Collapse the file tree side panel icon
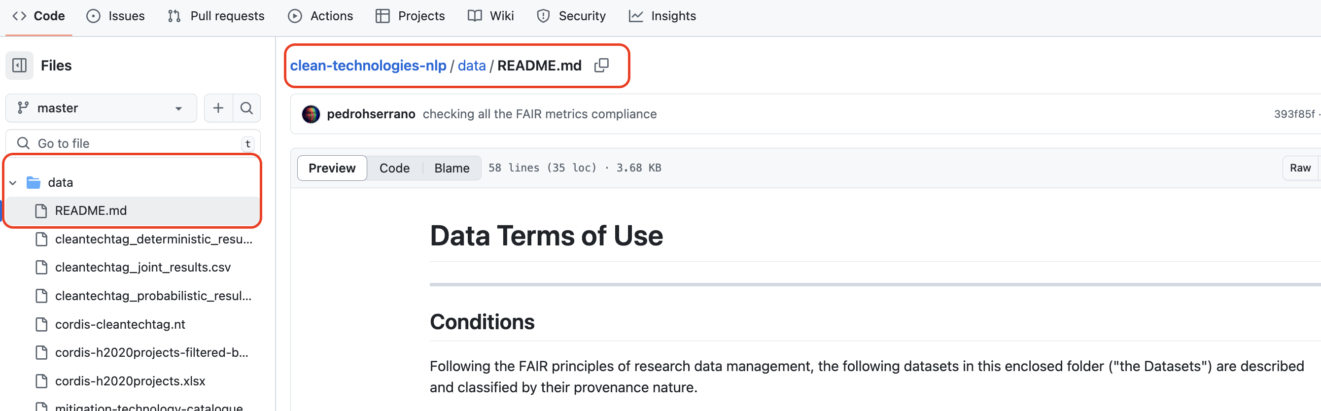The height and width of the screenshot is (411, 1321). tap(20, 66)
